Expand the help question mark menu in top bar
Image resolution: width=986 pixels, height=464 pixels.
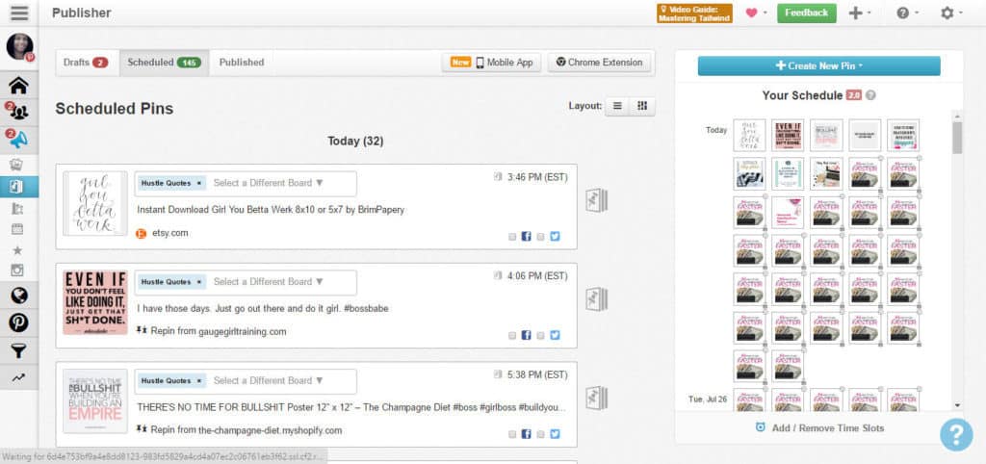907,13
